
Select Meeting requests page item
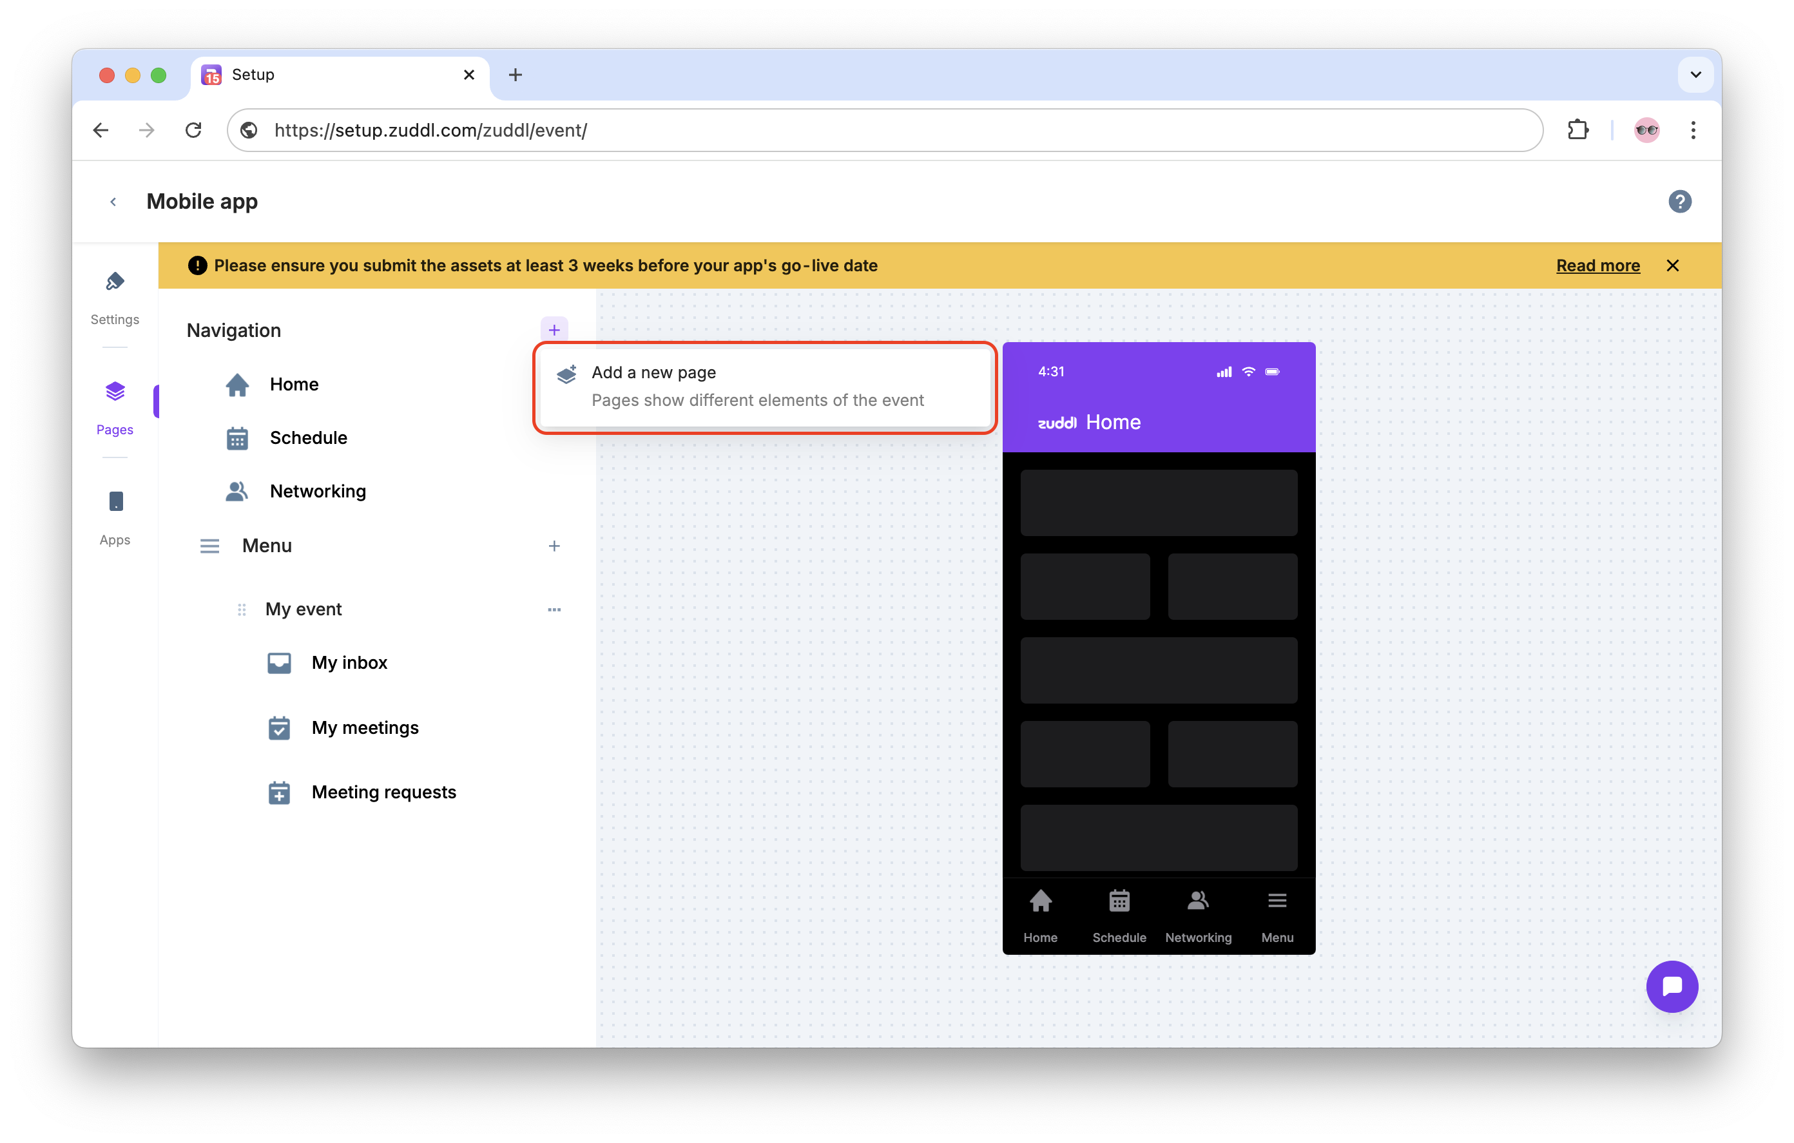tap(383, 792)
